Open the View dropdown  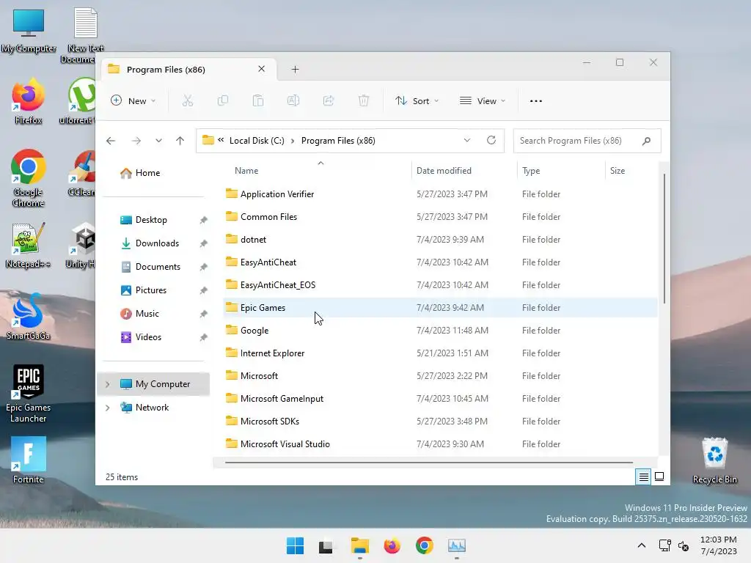(x=483, y=101)
